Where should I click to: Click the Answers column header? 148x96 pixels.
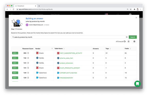click(x=96, y=49)
